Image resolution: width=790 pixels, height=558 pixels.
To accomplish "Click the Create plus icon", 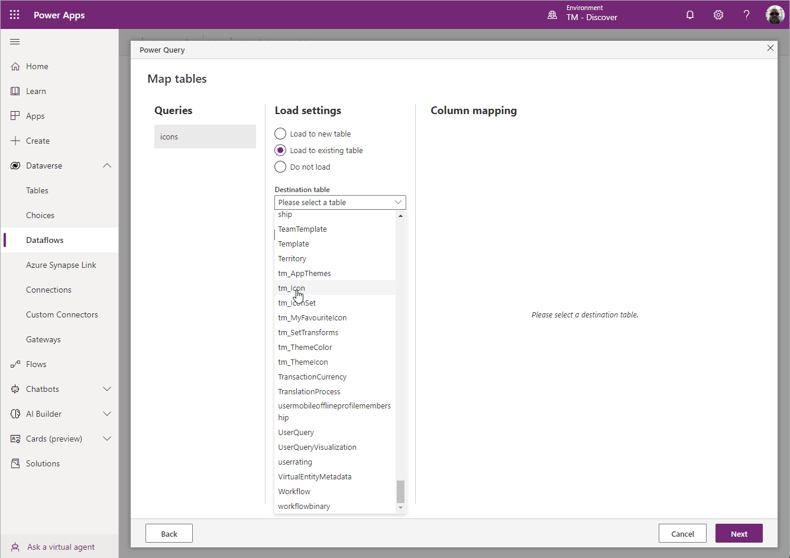I will [15, 141].
